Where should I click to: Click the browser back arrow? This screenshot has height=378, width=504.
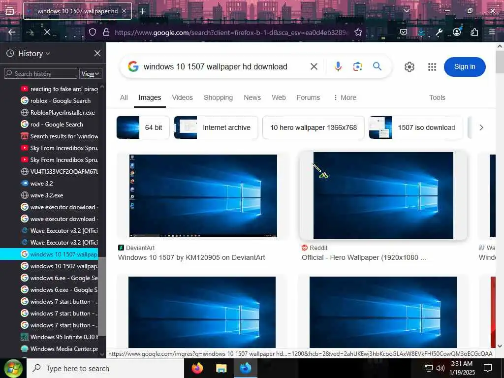[x=12, y=32]
